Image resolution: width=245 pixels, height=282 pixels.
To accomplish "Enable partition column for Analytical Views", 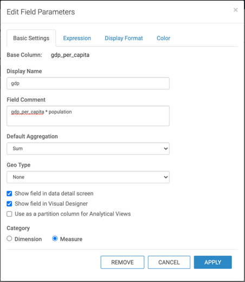I will pos(9,214).
